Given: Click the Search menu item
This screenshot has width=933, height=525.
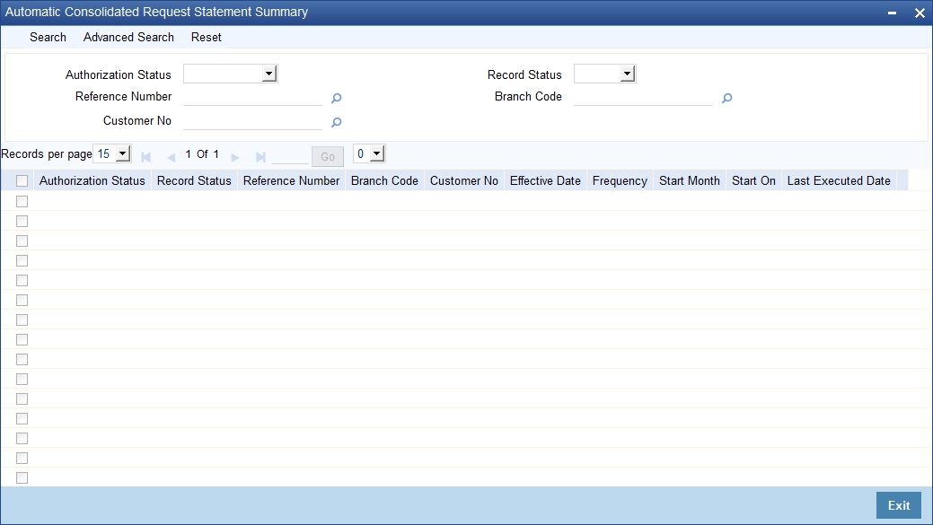Looking at the screenshot, I should [x=48, y=37].
